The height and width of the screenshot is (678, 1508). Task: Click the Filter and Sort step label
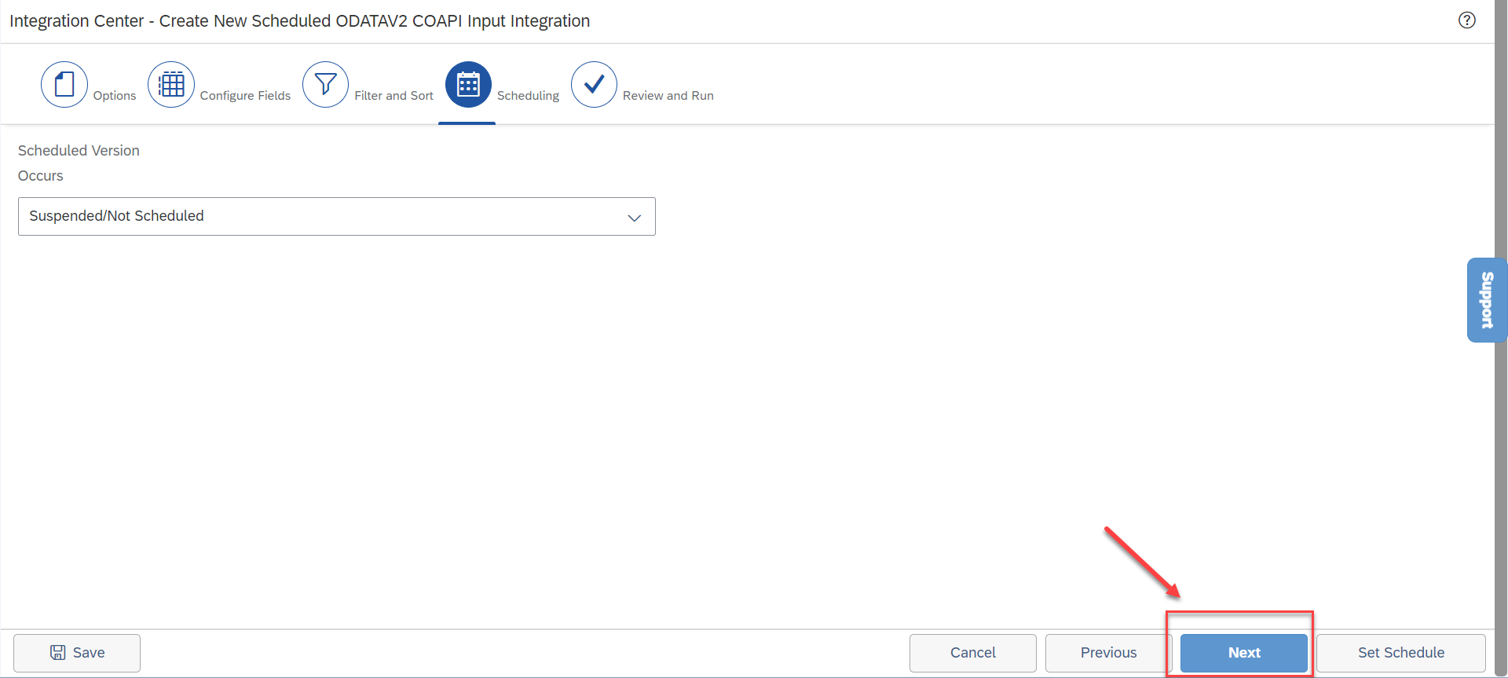(x=393, y=96)
